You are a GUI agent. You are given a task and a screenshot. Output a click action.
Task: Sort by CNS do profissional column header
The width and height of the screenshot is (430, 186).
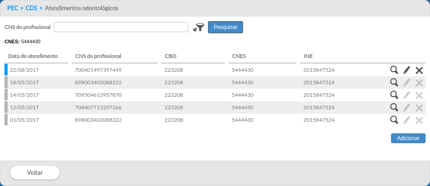pyautogui.click(x=98, y=56)
